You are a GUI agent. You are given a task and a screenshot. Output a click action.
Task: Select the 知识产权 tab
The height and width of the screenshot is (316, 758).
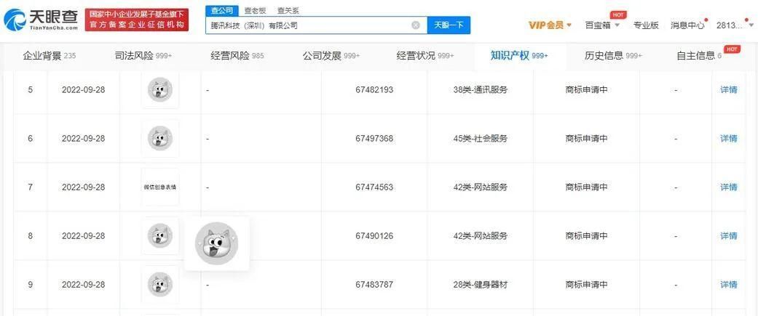click(519, 56)
